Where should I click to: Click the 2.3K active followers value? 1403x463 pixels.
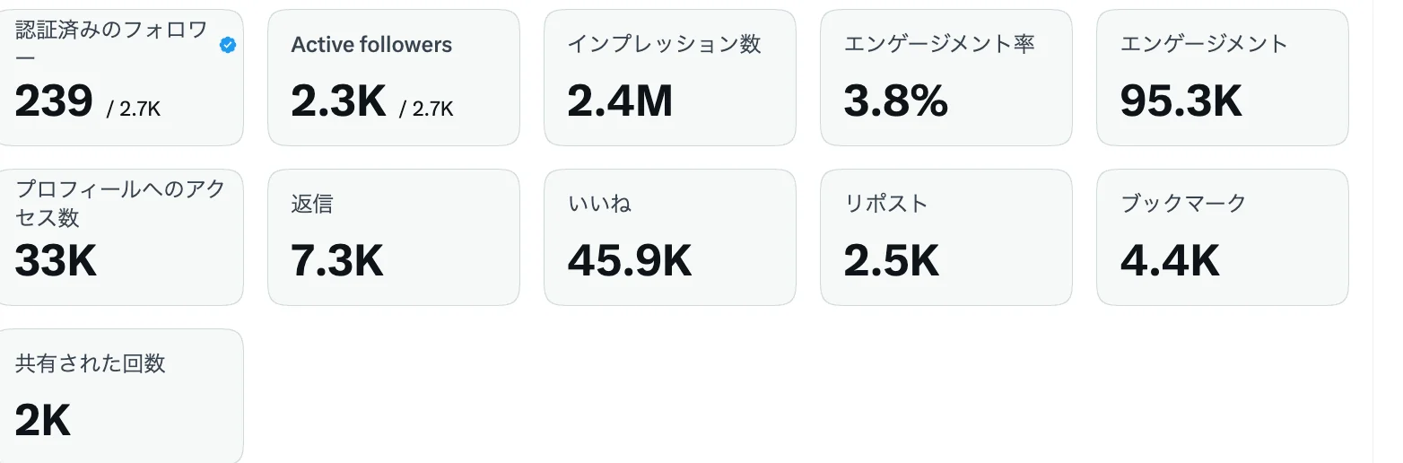click(338, 101)
